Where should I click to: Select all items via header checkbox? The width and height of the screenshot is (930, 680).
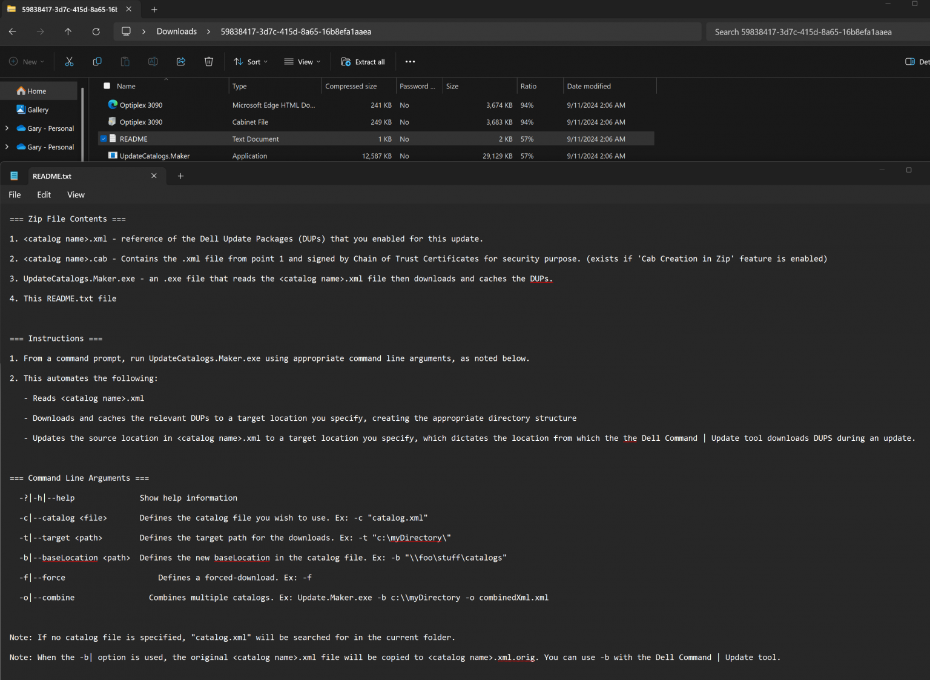pos(107,86)
